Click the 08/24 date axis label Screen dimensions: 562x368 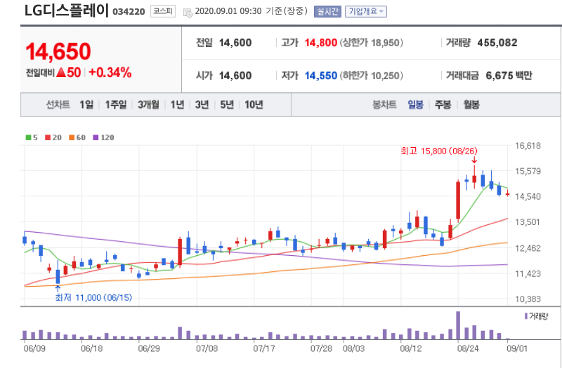pyautogui.click(x=468, y=348)
